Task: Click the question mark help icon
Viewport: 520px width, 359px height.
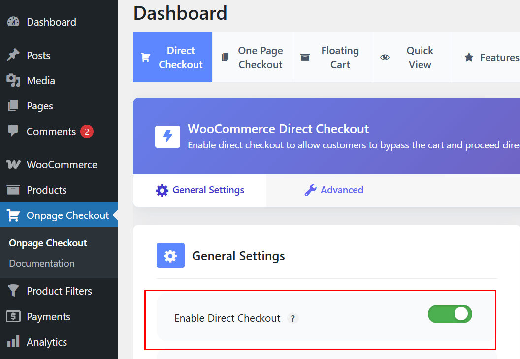Action: 293,318
